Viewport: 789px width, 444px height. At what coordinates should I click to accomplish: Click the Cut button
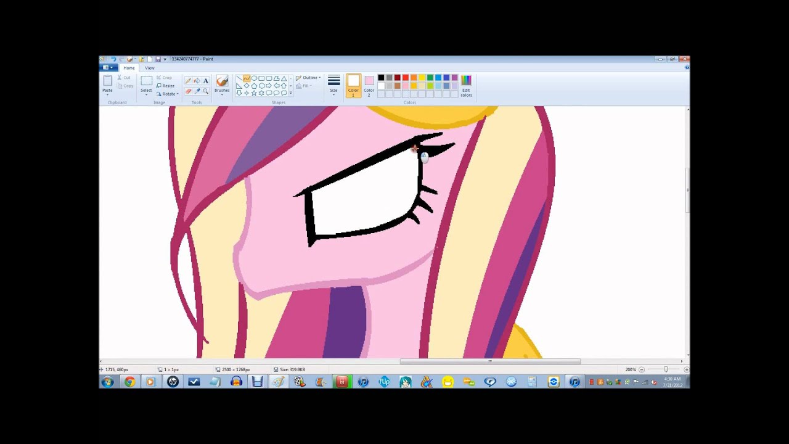pos(124,78)
